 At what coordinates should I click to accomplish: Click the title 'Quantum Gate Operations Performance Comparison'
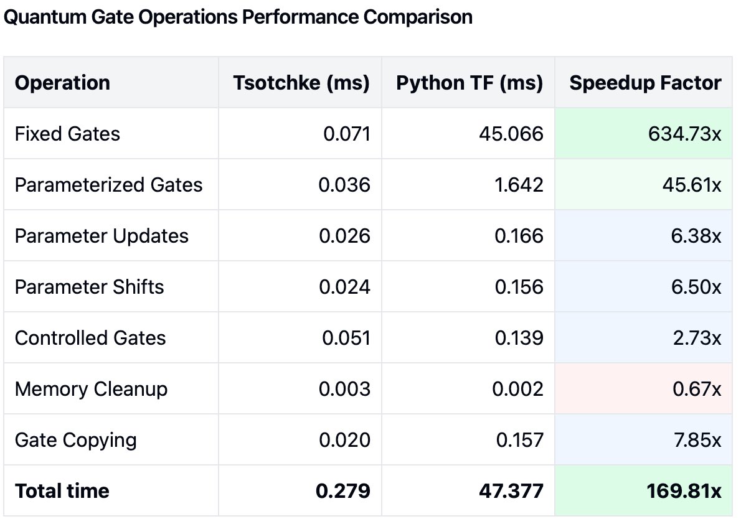(238, 17)
